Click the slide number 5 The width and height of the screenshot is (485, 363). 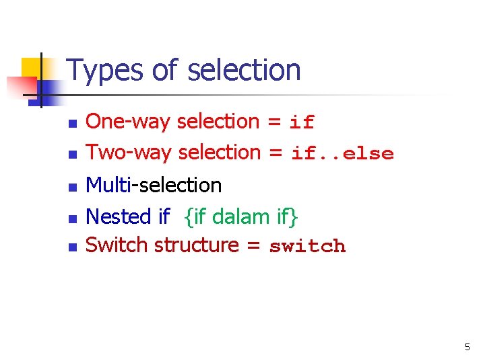[467, 348]
